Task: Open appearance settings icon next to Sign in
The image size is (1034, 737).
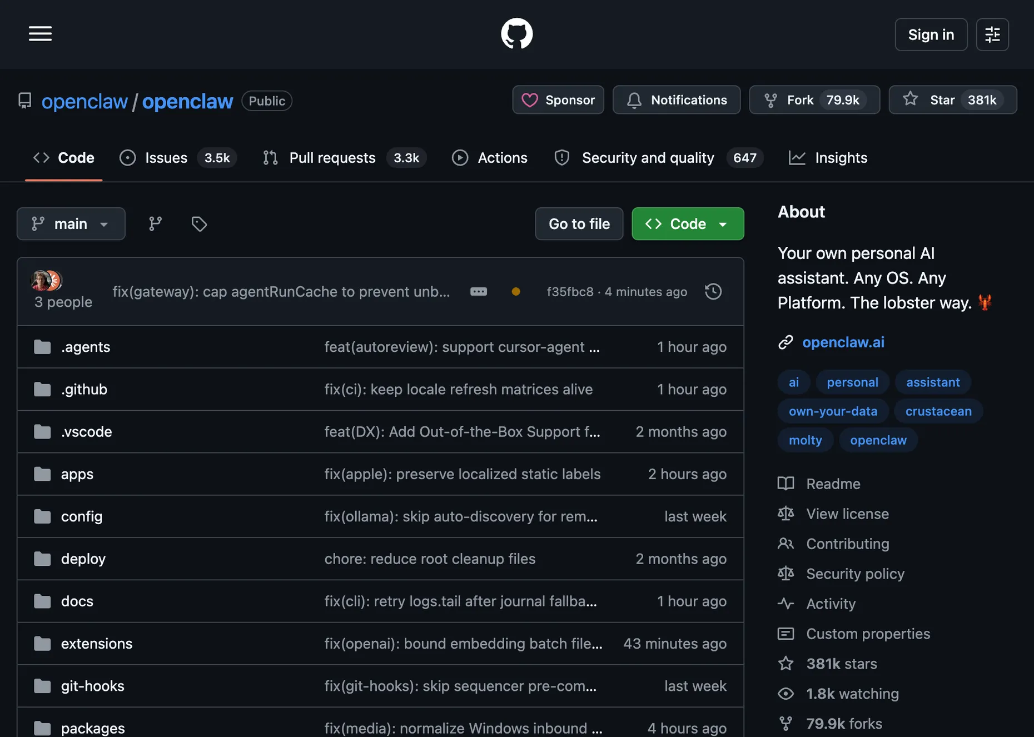Action: click(x=992, y=34)
